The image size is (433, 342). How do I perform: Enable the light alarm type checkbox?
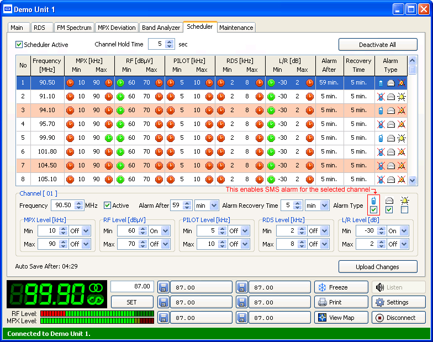tap(405, 210)
